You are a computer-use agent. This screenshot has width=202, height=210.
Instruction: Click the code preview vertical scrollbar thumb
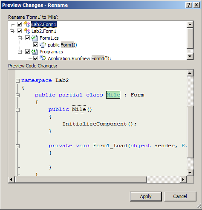tap(190, 132)
